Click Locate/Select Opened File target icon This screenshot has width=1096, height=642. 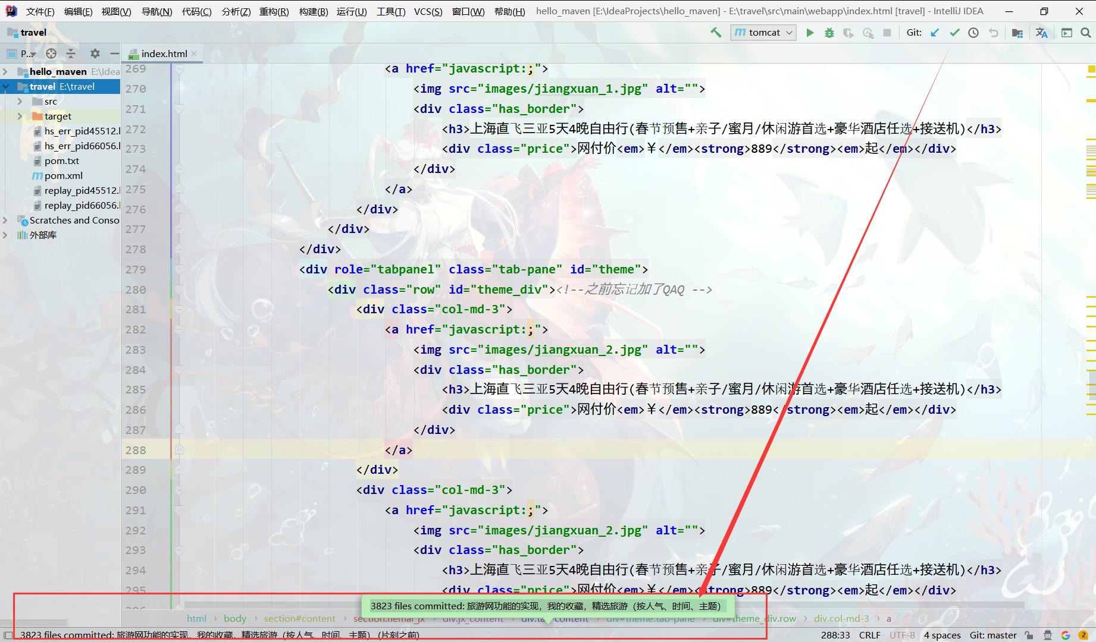coord(51,53)
